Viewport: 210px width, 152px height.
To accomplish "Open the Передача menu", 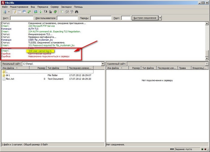I will [43, 7].
